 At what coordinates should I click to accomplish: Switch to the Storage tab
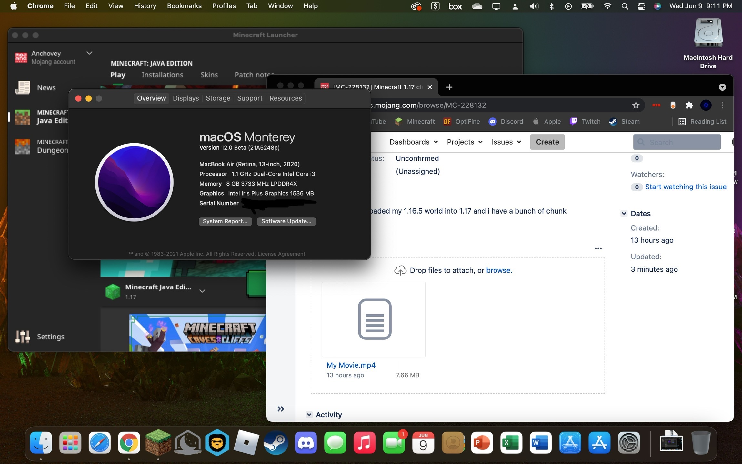[x=218, y=98]
